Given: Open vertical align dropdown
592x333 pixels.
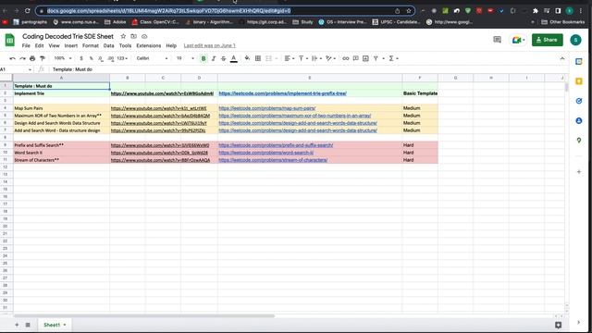Looking at the screenshot, I should (x=303, y=58).
